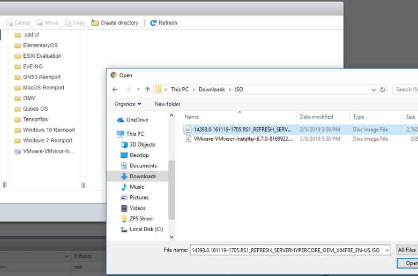Sort files by the Size column
418x276 pixels.
[410, 117]
